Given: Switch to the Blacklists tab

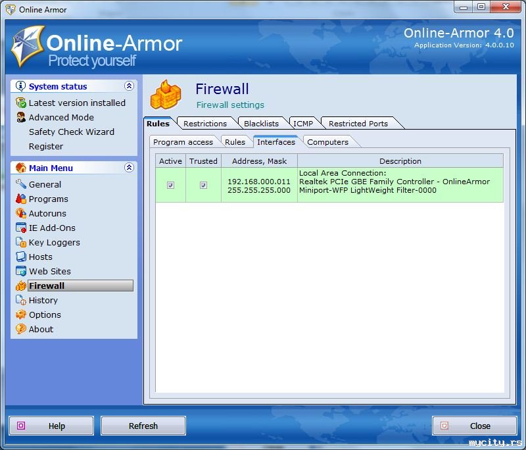Looking at the screenshot, I should tap(261, 124).
